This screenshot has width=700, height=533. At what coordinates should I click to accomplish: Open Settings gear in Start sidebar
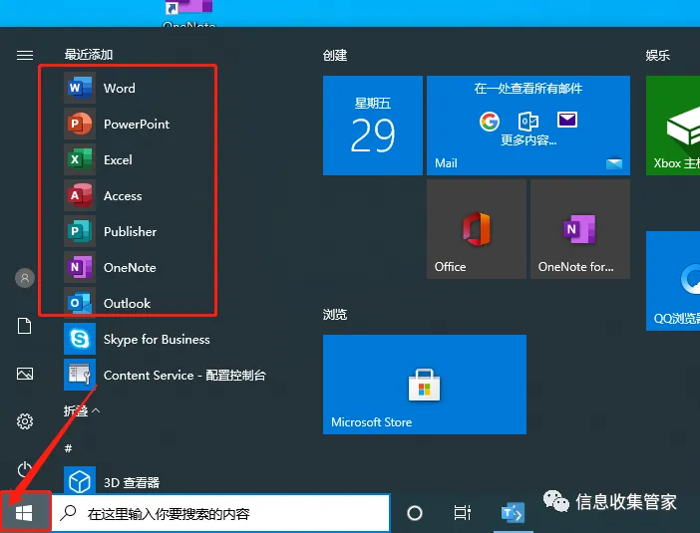pos(25,421)
